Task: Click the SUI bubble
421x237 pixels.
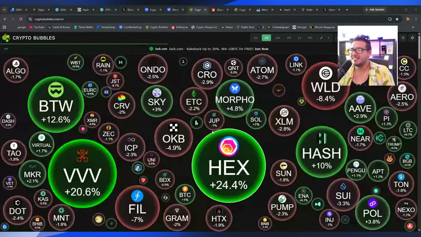Action: 343,195
